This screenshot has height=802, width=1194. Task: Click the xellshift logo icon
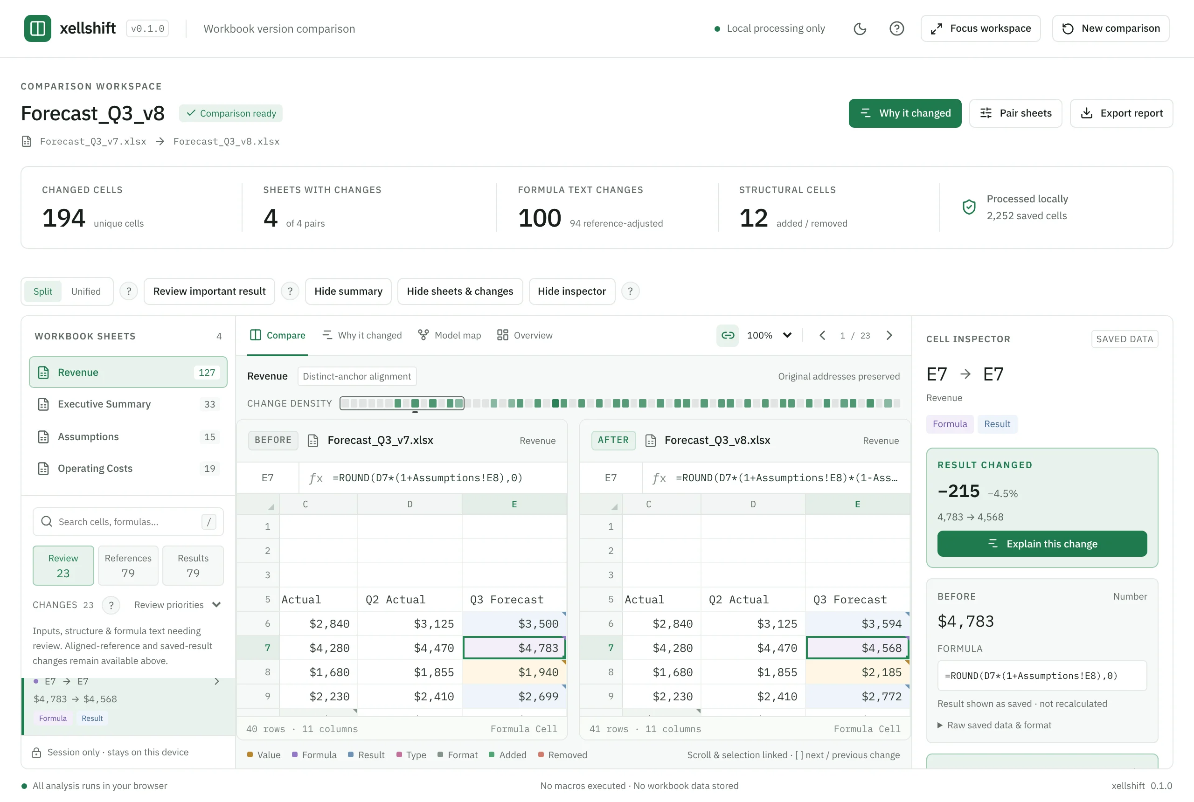point(37,28)
